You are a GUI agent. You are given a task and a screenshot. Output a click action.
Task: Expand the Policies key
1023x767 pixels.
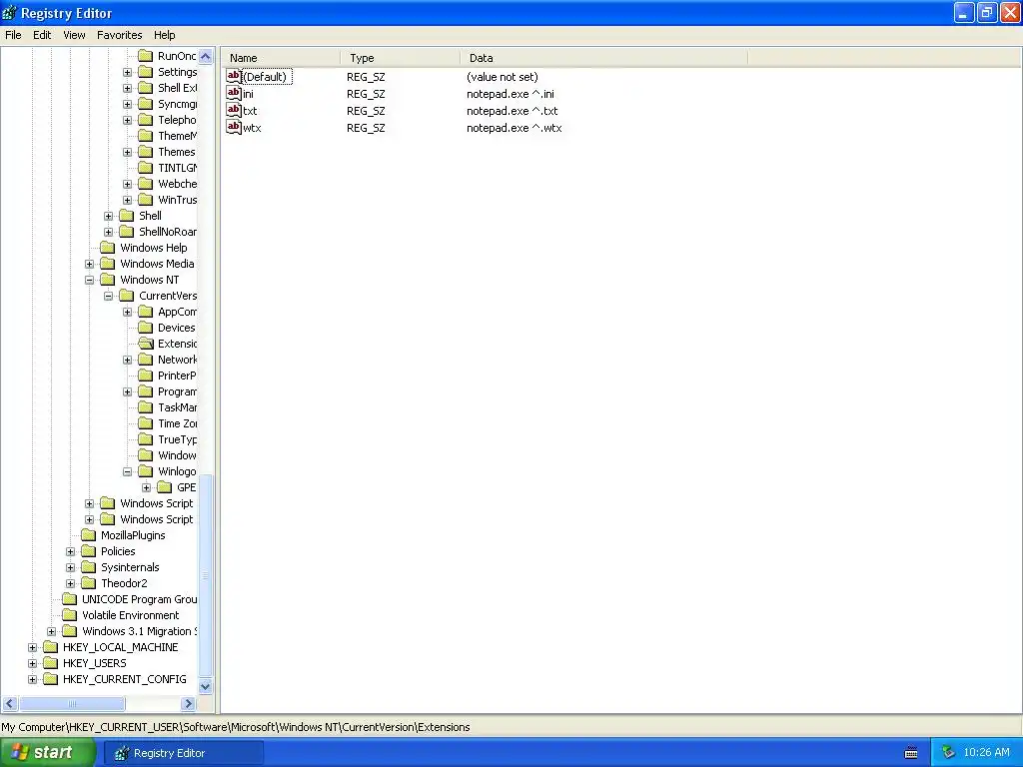71,551
